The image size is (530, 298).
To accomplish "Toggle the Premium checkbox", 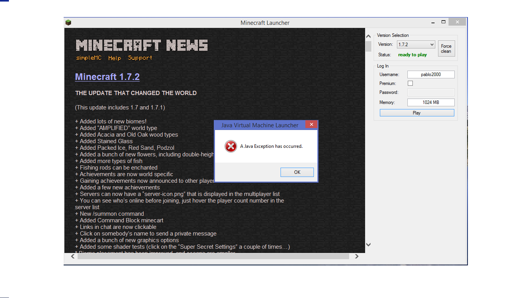I will click(x=410, y=83).
